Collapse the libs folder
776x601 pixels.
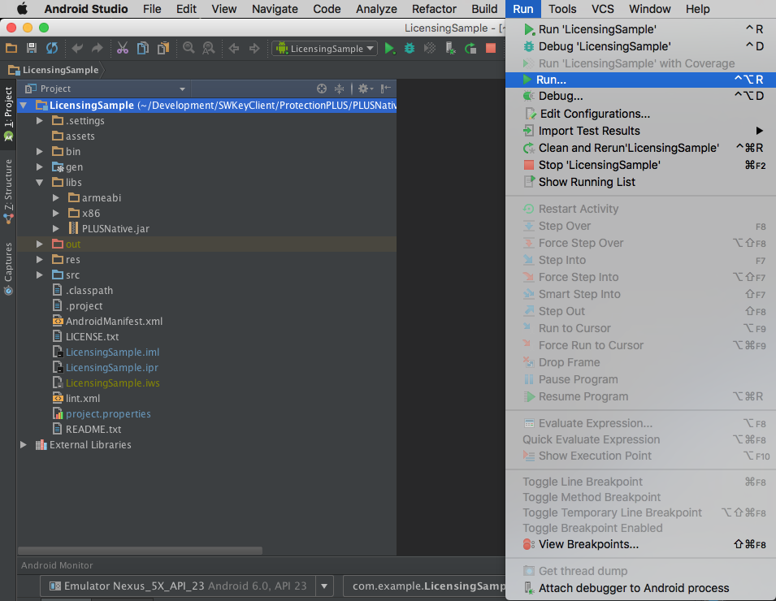(x=40, y=183)
